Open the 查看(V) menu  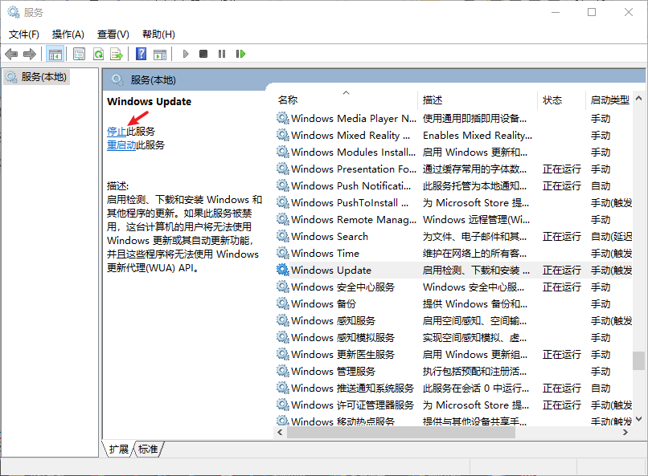coord(113,34)
